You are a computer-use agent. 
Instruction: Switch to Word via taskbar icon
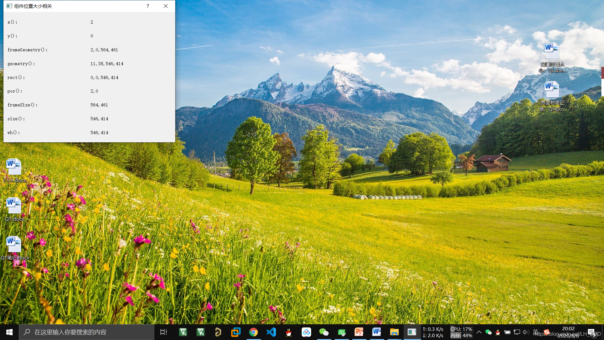tap(377, 332)
